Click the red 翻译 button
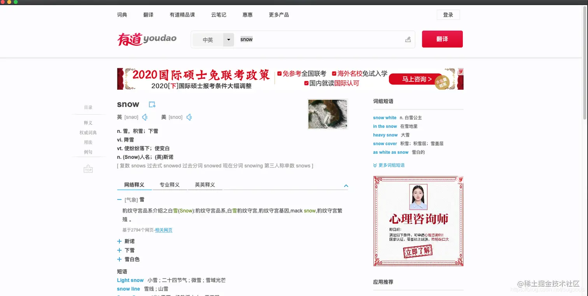 (x=442, y=39)
